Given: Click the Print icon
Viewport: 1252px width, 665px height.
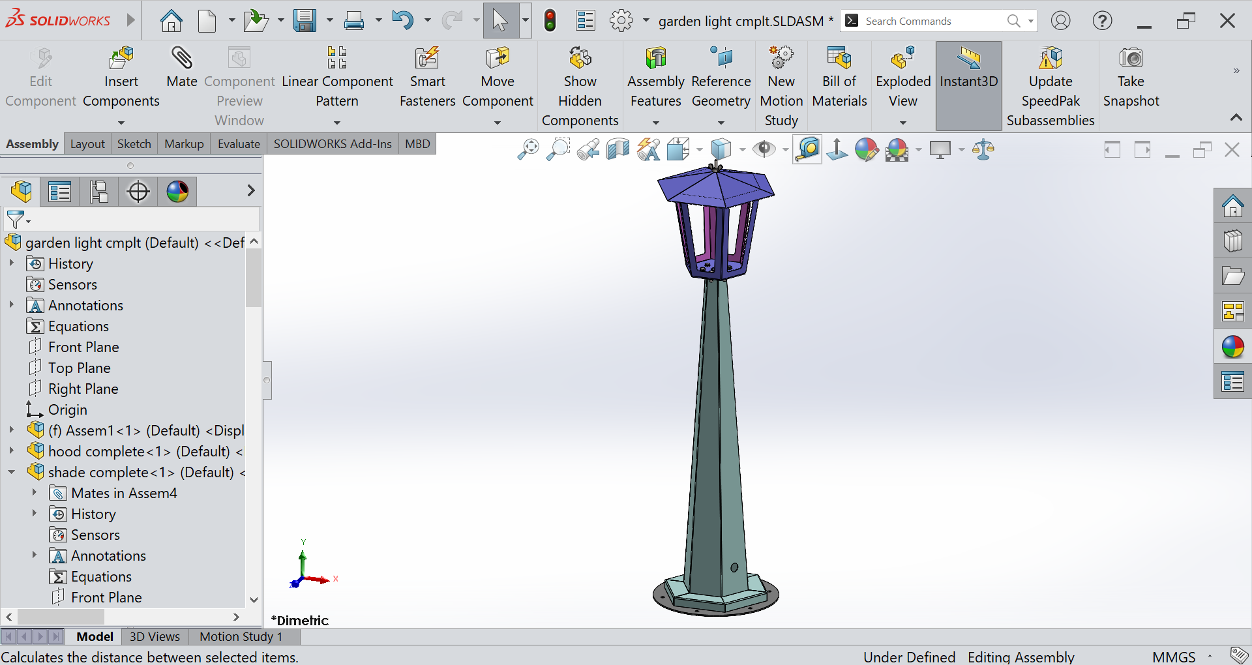Looking at the screenshot, I should pos(354,21).
